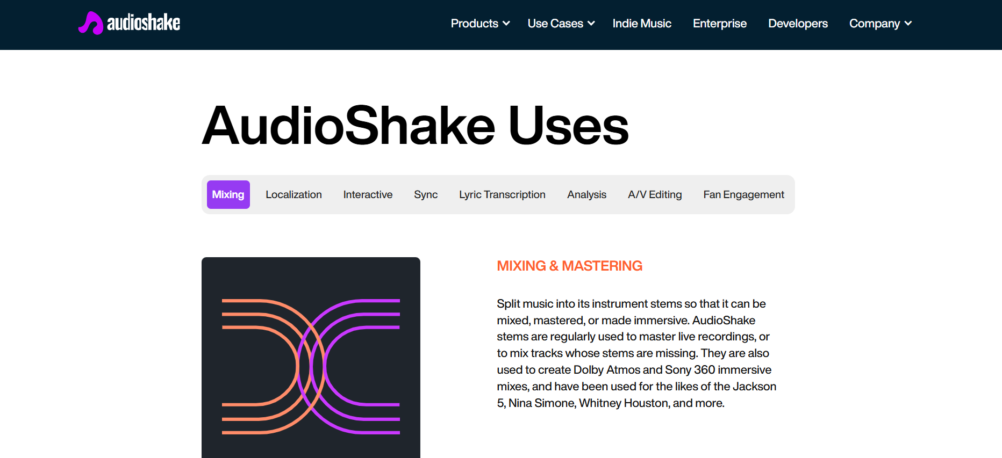Open the Company dropdown menu
The width and height of the screenshot is (1002, 458).
point(881,24)
